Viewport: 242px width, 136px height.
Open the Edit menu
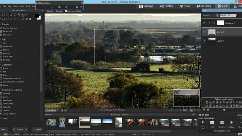(4, 6)
